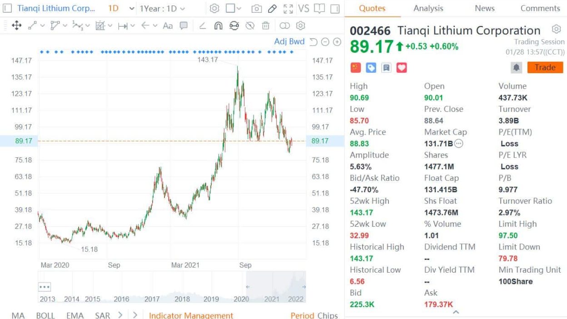Image resolution: width=567 pixels, height=319 pixels.
Task: Select the arrow annotation tool
Action: click(x=145, y=26)
